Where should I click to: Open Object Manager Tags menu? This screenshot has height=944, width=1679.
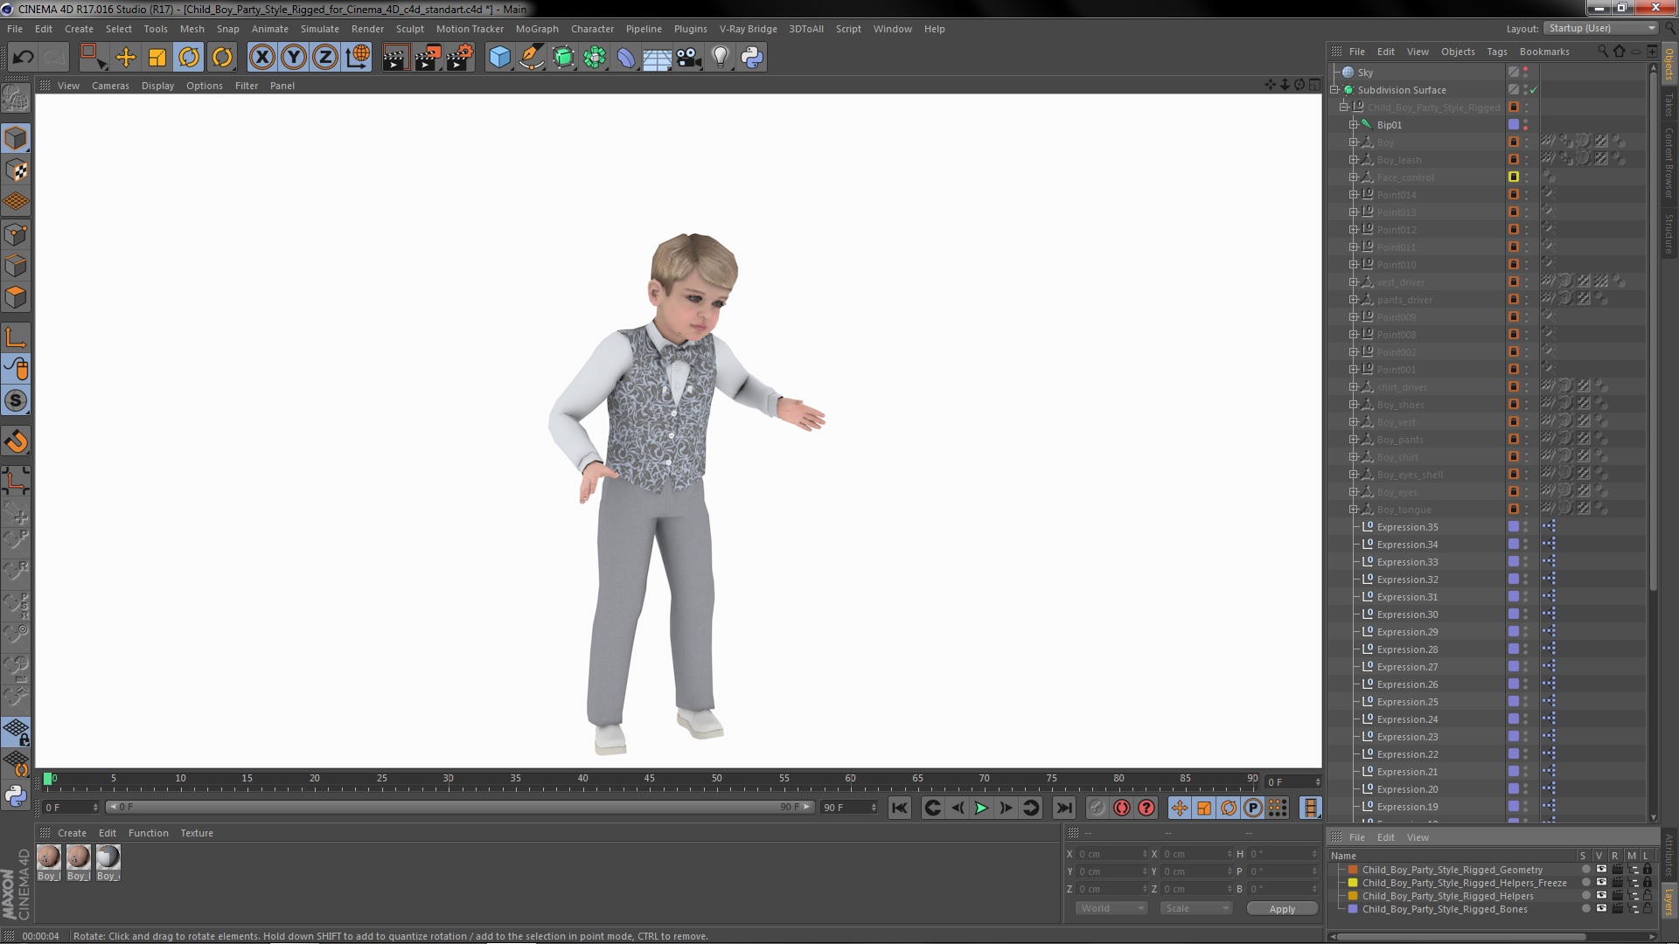coord(1497,52)
